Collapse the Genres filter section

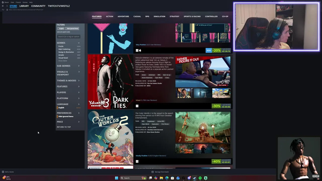[68, 43]
